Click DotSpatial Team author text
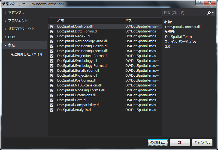This screenshot has height=150, width=218. point(178,37)
